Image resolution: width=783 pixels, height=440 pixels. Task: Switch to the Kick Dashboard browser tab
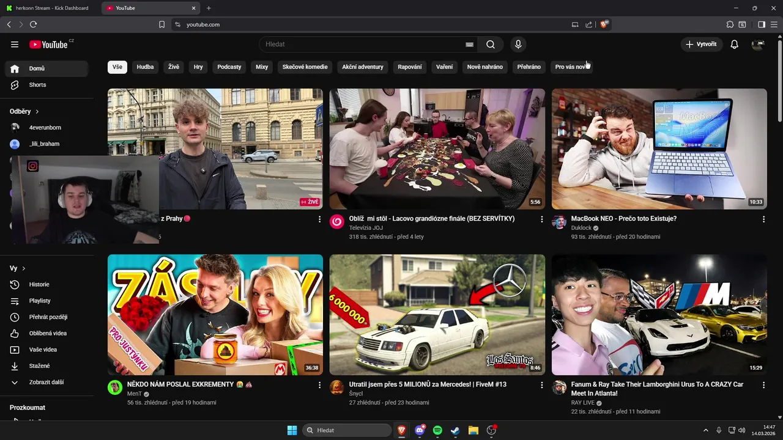click(49, 8)
